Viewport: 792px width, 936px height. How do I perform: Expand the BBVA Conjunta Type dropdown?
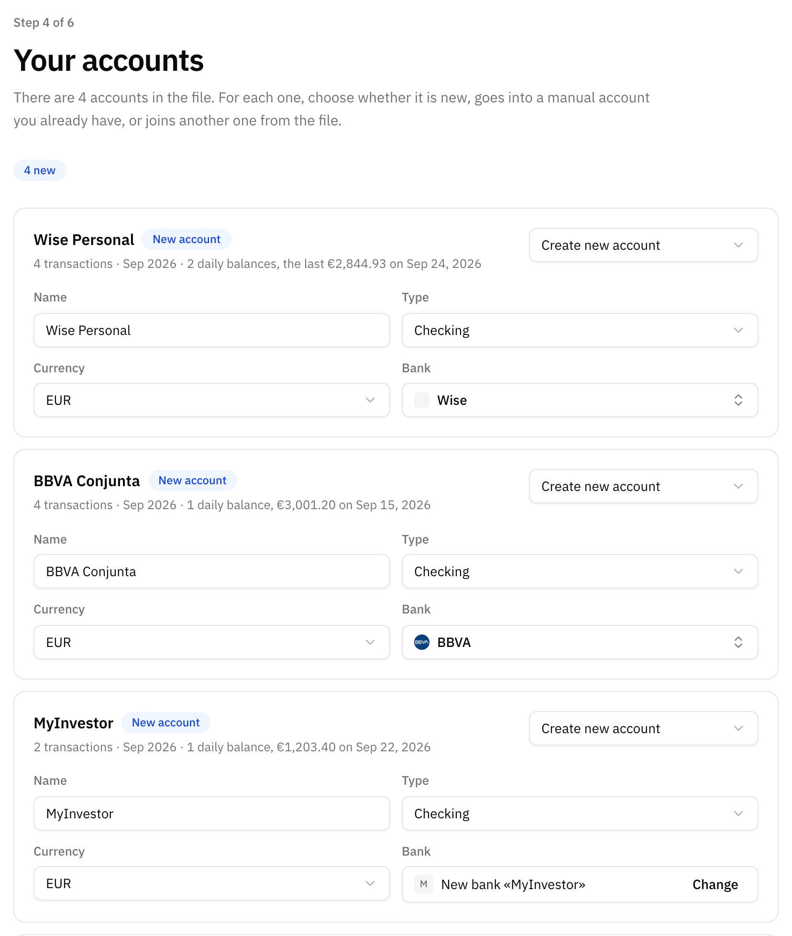point(580,571)
